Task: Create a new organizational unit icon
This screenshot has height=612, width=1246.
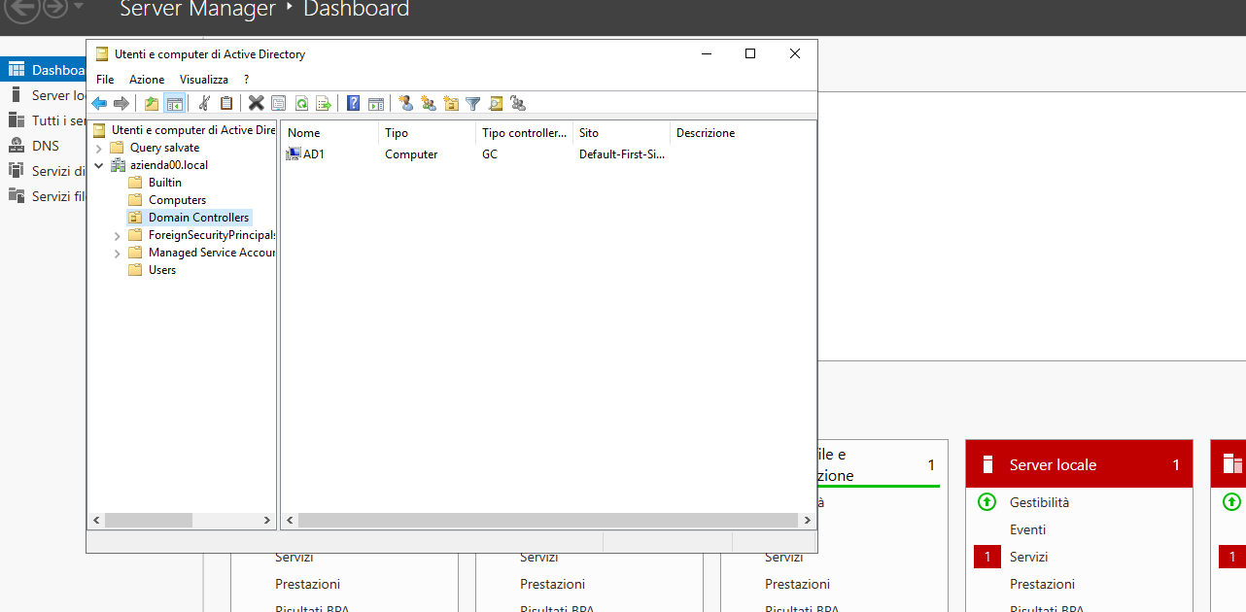Action: tap(451, 103)
